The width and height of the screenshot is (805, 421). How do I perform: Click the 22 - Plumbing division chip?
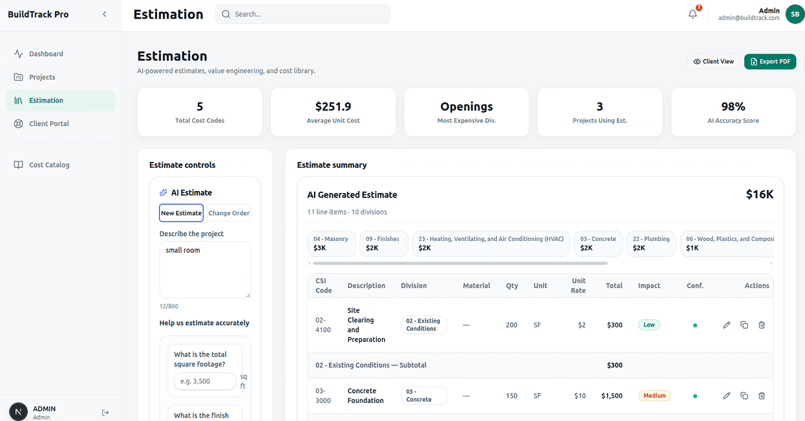point(651,244)
